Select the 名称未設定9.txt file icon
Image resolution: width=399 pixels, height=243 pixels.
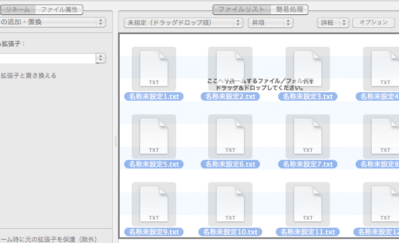click(x=154, y=203)
